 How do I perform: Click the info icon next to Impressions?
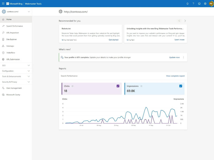pyautogui.click(x=141, y=86)
